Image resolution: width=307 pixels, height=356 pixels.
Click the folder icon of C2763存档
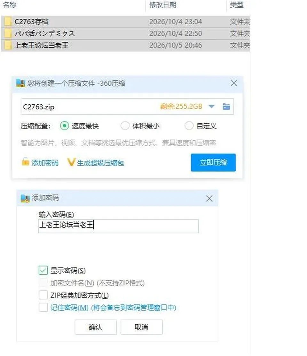(x=8, y=21)
